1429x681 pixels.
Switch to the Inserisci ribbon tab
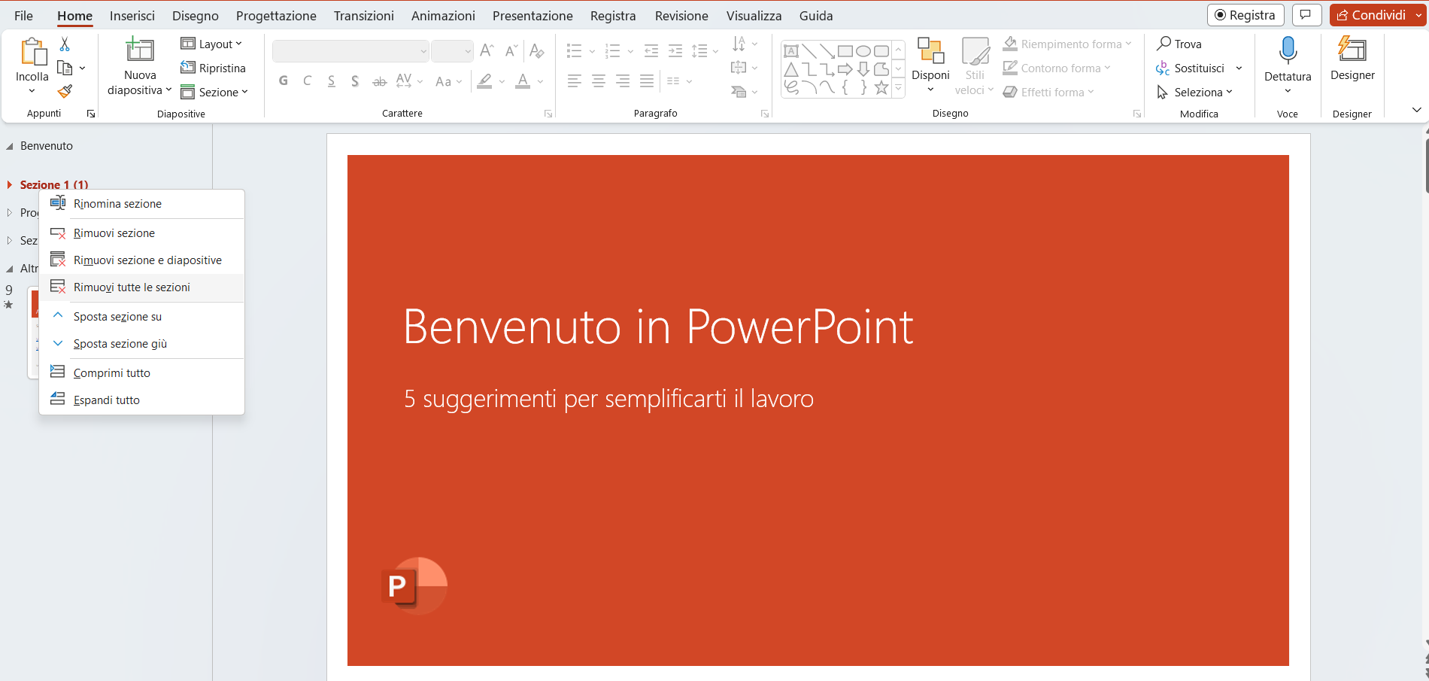[x=132, y=15]
